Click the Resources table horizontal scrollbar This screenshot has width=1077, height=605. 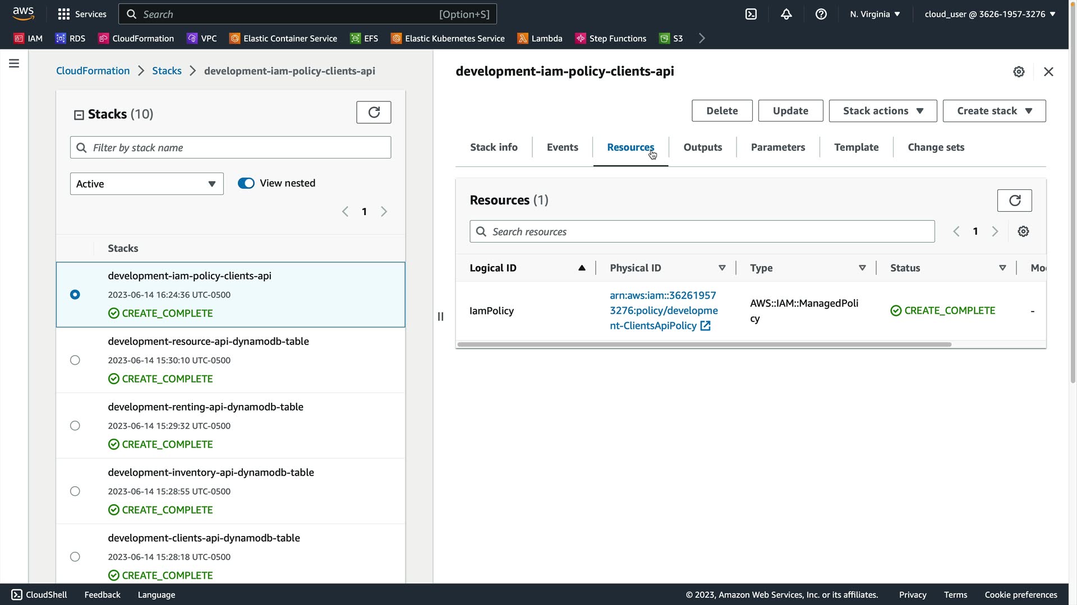tap(704, 345)
